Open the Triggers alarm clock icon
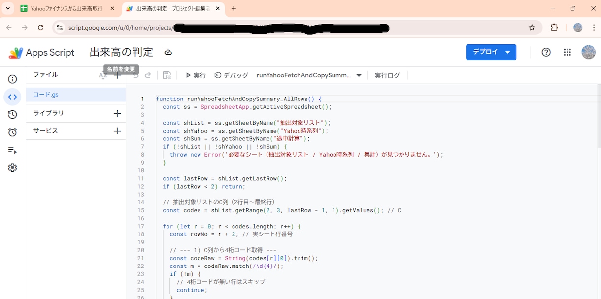Screen dimensions: 601x299 12,132
